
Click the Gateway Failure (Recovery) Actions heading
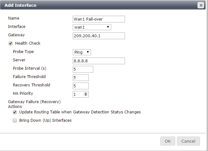tap(34, 104)
